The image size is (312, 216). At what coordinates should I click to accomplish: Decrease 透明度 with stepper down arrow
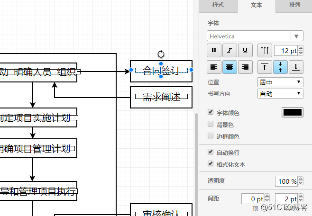tap(301, 184)
